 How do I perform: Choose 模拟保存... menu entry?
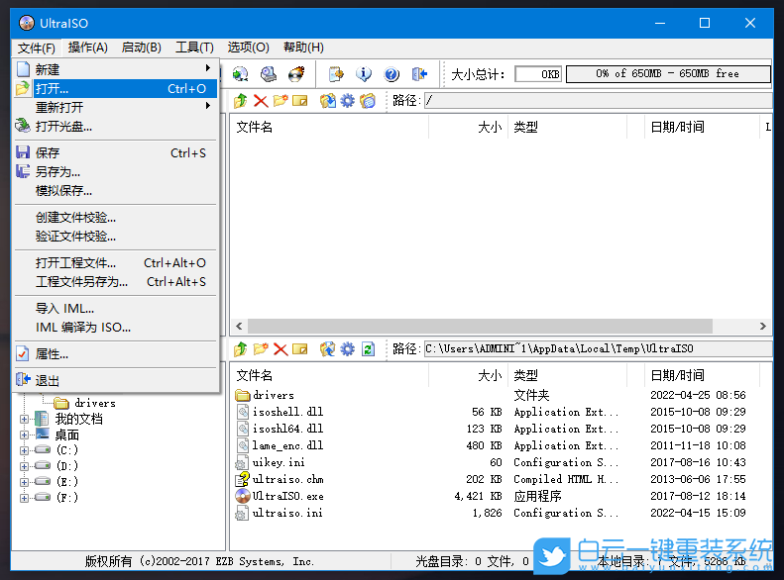(116, 191)
